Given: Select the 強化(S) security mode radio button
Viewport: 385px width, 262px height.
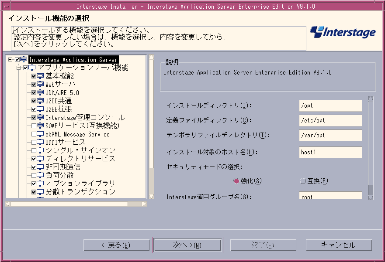Looking at the screenshot, I should point(236,181).
